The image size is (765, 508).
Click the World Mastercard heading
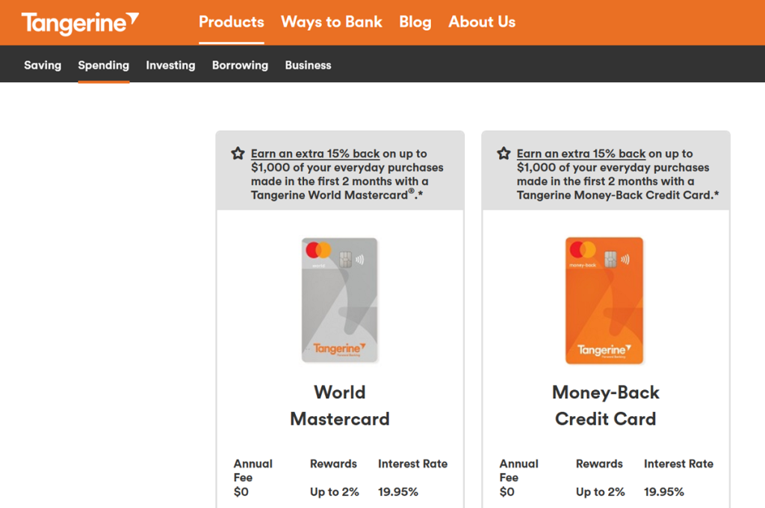[x=340, y=406]
